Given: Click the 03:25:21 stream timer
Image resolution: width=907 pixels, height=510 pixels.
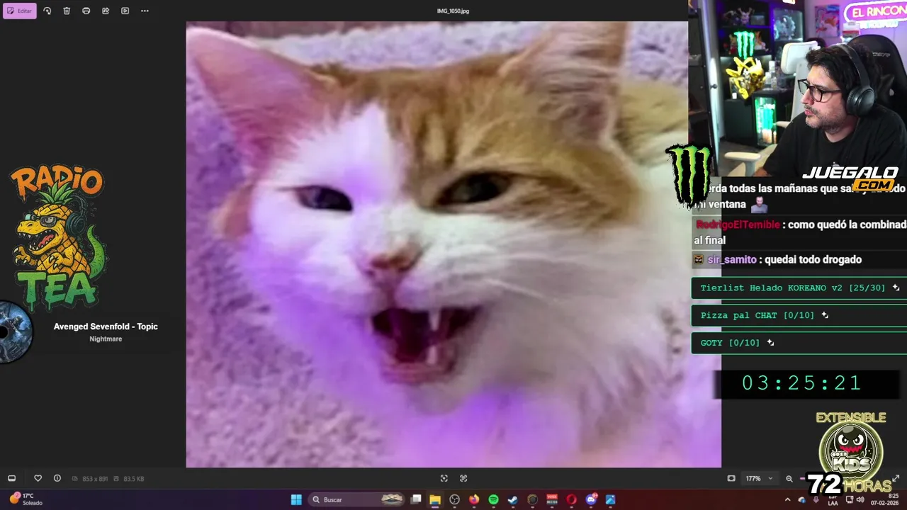Looking at the screenshot, I should (801, 383).
